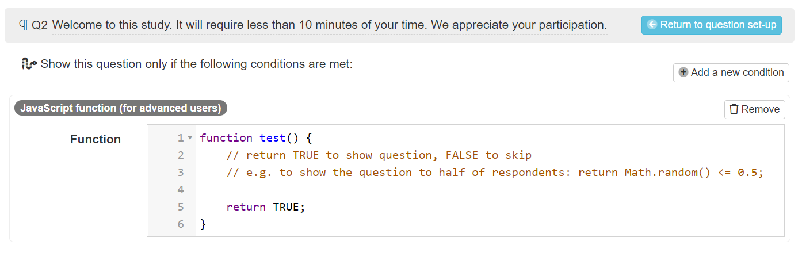Select line number 5 in the gutter

(x=181, y=207)
